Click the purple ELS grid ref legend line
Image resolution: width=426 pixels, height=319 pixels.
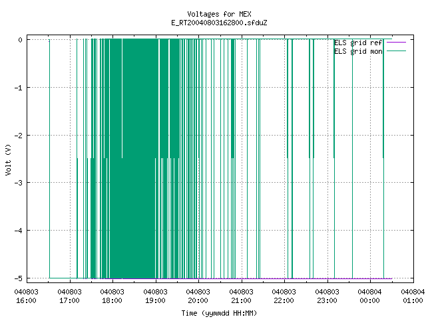(396, 43)
